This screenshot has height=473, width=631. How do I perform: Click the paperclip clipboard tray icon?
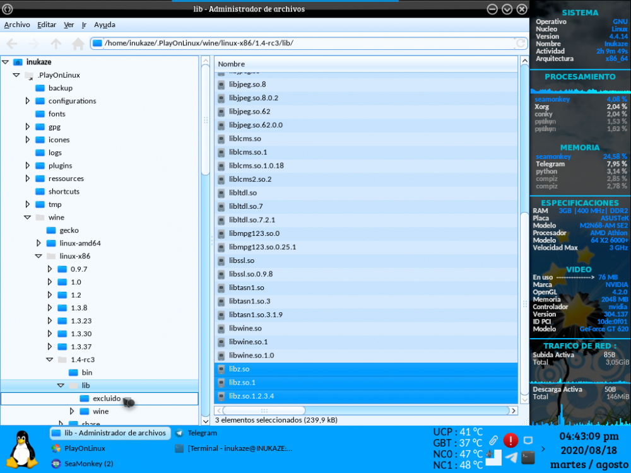pos(493,440)
